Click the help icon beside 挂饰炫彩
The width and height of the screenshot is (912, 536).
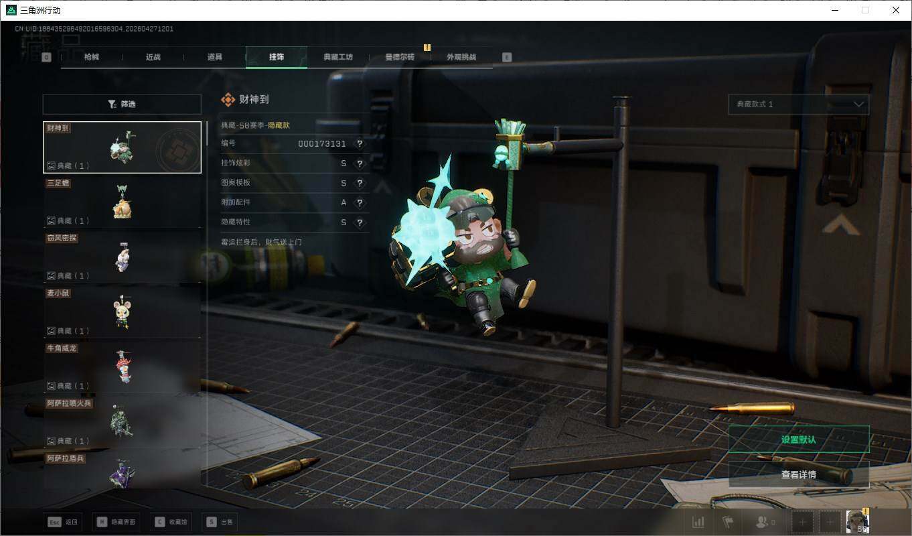coord(360,164)
